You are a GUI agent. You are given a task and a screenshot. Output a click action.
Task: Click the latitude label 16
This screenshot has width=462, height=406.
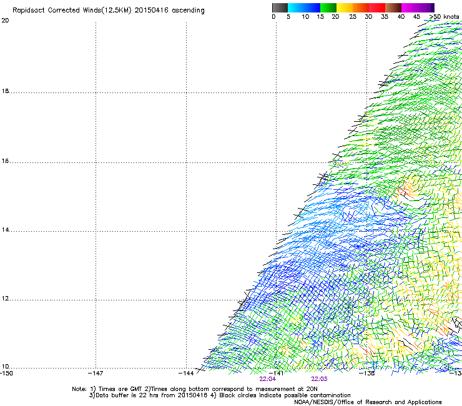pos(5,161)
